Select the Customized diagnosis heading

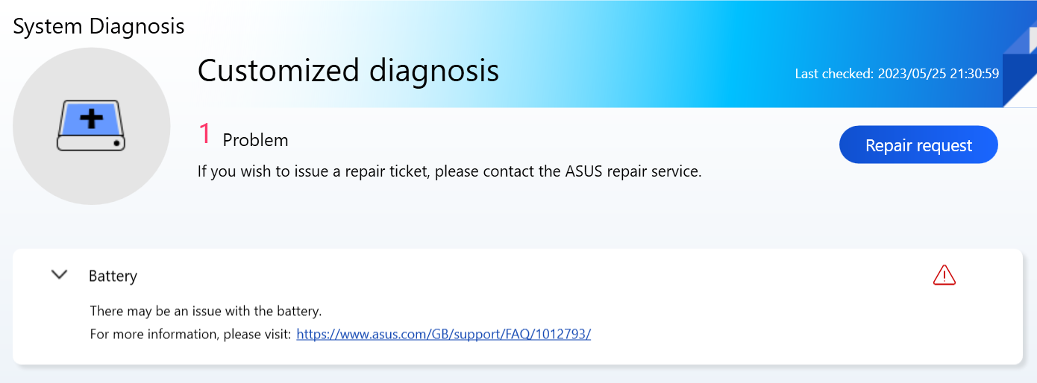pos(348,71)
